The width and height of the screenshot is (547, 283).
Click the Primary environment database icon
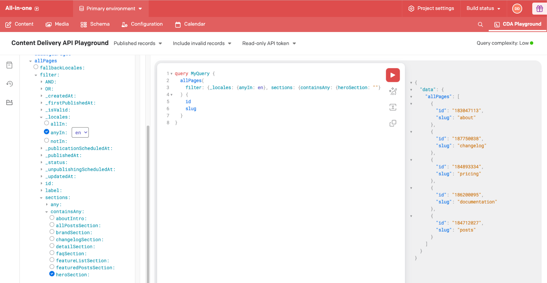(82, 9)
